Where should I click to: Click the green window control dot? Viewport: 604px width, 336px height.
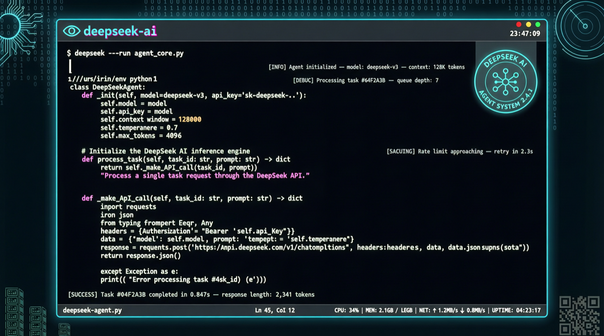pos(538,25)
